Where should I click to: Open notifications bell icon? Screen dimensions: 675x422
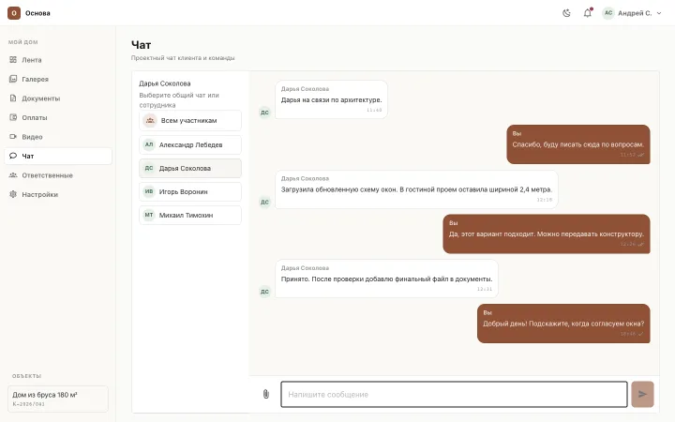click(x=588, y=13)
